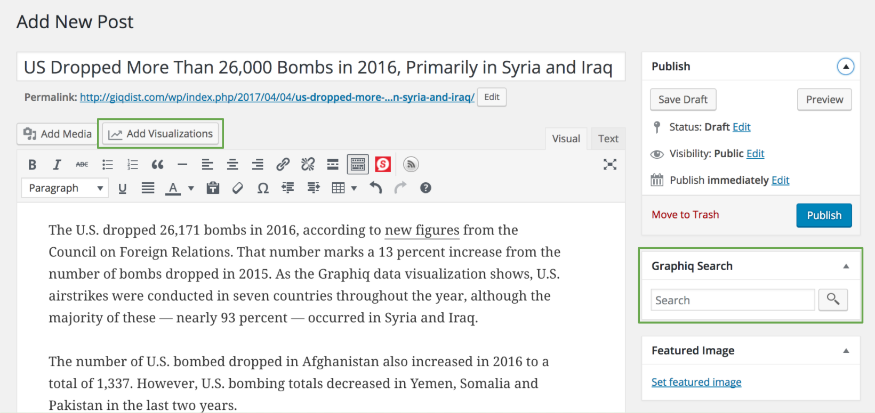Remove link from selected text
Viewport: 875px width, 413px height.
tap(308, 165)
